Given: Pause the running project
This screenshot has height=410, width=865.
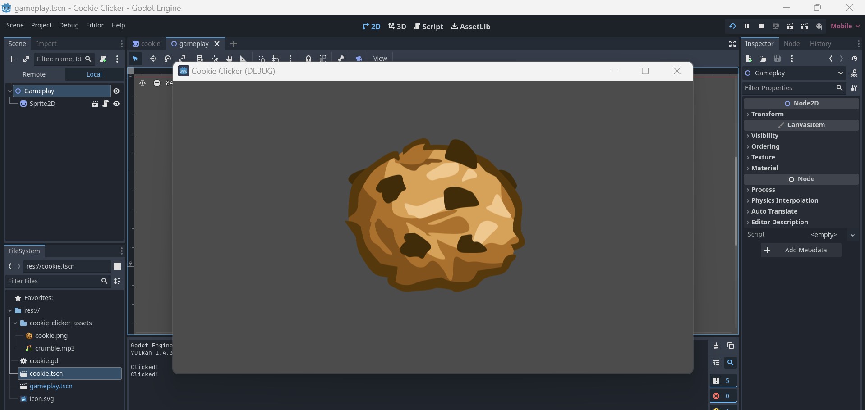Looking at the screenshot, I should pyautogui.click(x=747, y=27).
